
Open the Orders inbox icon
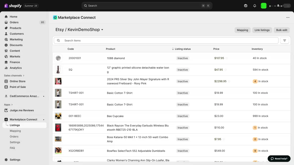(x=6, y=22)
